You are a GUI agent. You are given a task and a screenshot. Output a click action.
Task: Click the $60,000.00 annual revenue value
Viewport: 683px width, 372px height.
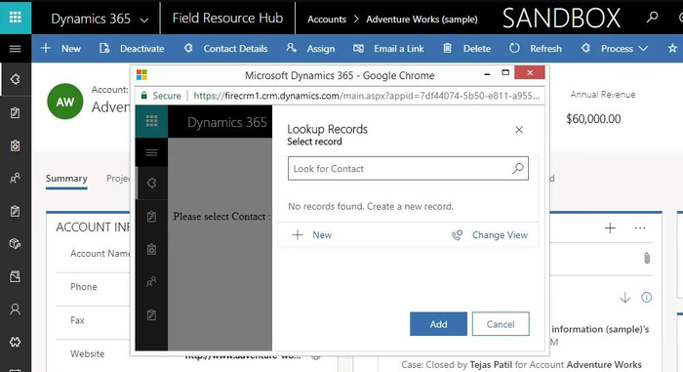point(593,118)
